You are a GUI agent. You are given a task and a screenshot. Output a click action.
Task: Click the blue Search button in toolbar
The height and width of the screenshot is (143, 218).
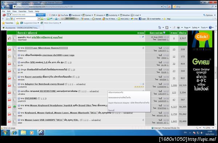tap(41, 15)
